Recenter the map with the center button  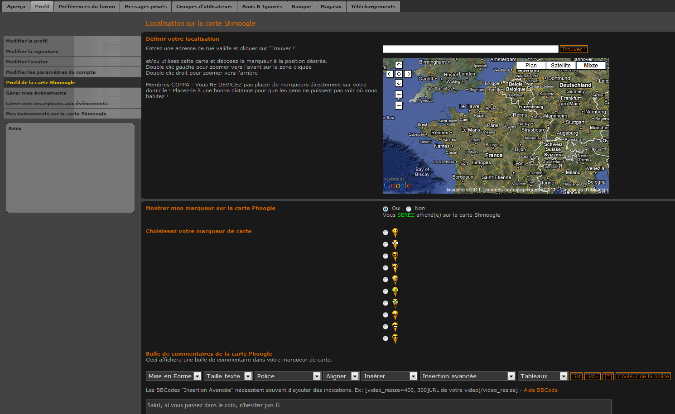click(399, 74)
